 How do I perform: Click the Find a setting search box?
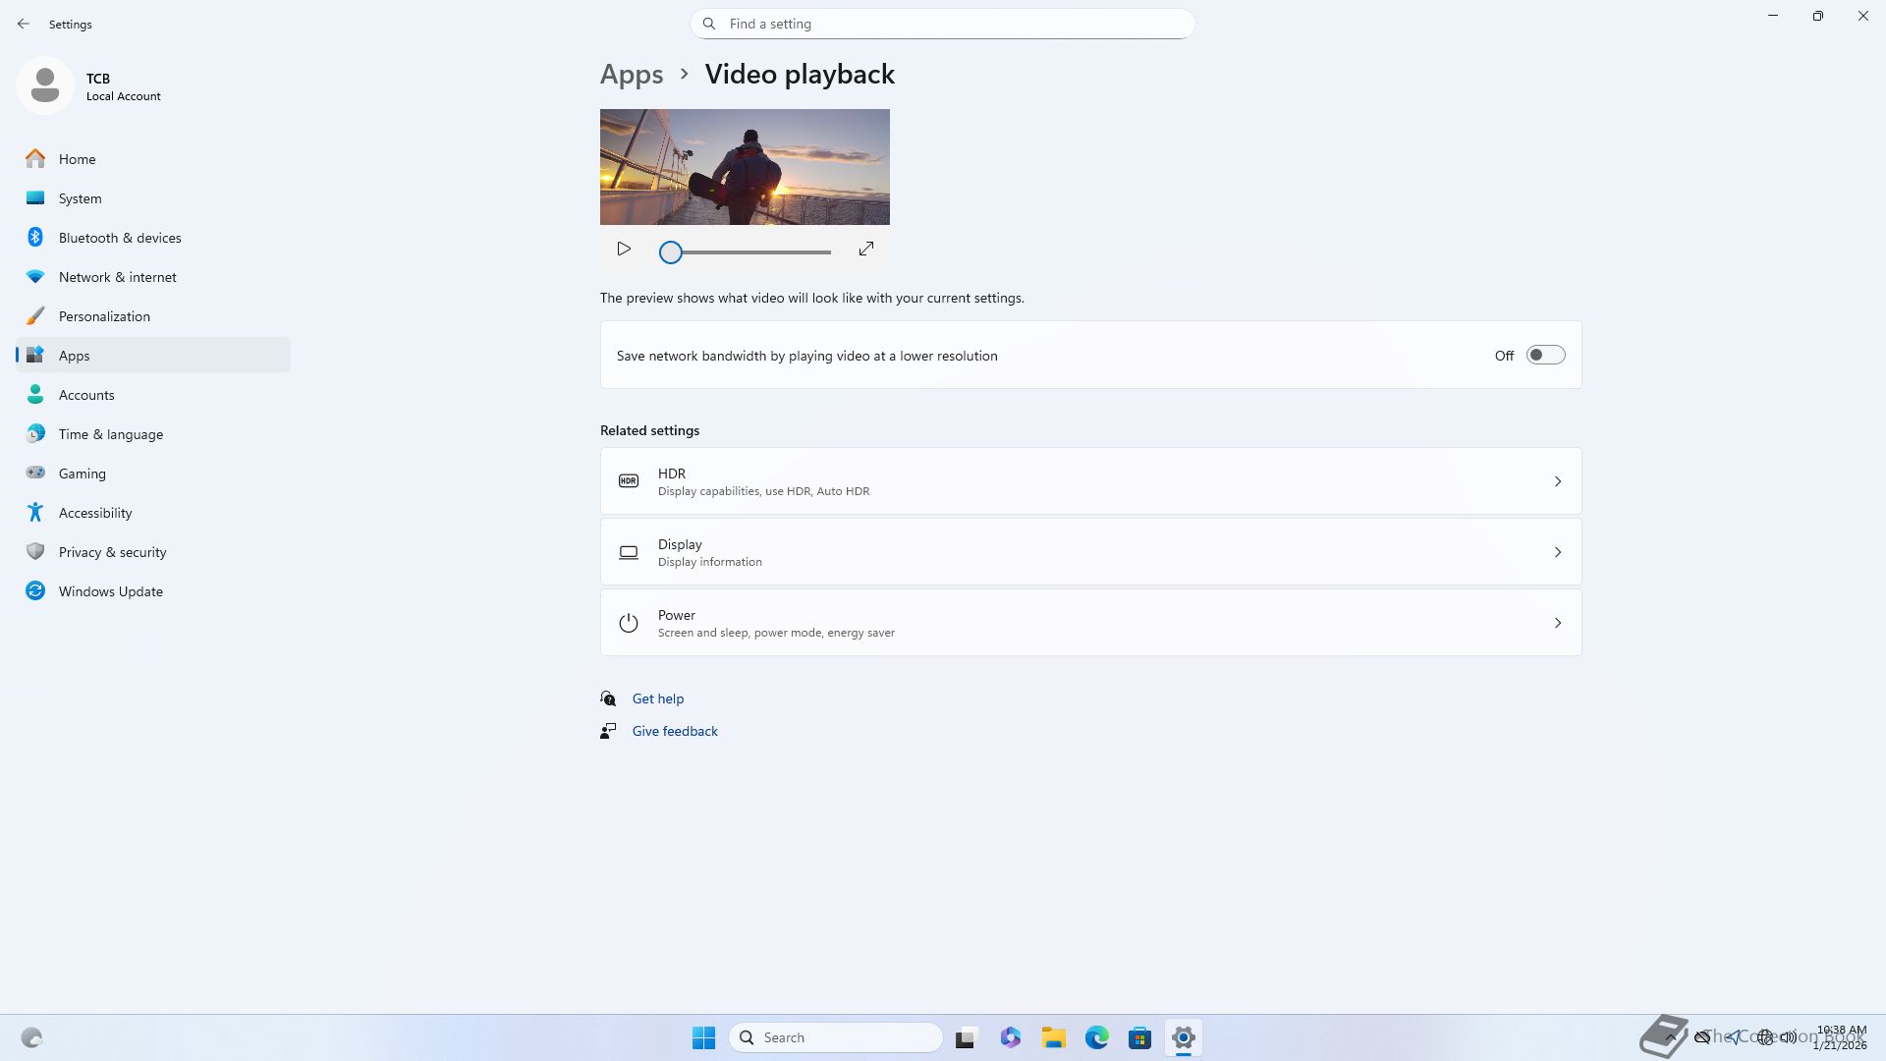943,24
